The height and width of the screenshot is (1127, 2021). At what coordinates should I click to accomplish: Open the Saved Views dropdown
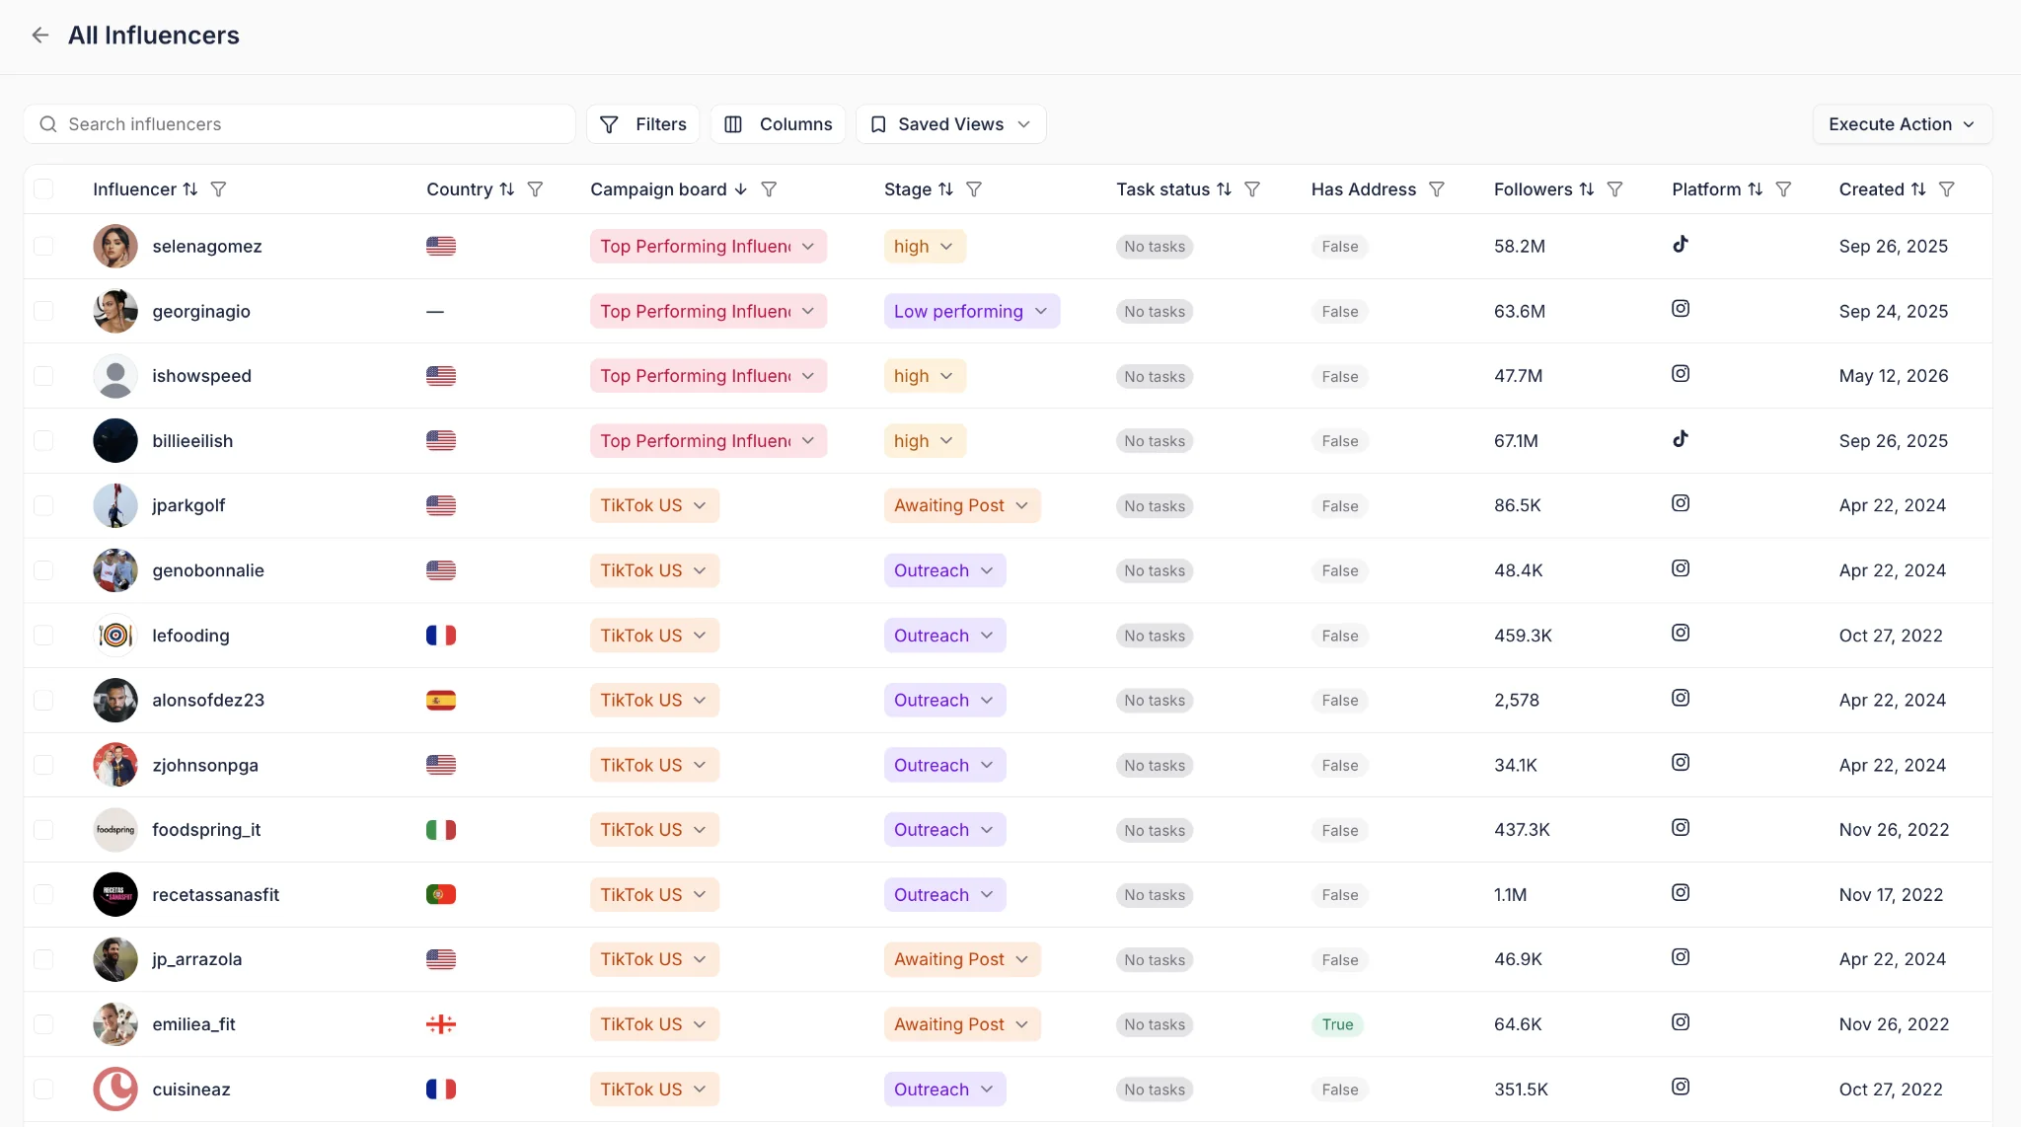(x=950, y=124)
